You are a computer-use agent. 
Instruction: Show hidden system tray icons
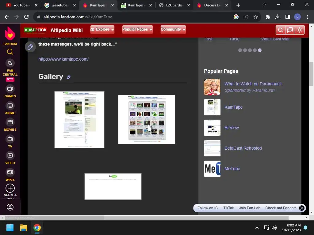coord(257,228)
